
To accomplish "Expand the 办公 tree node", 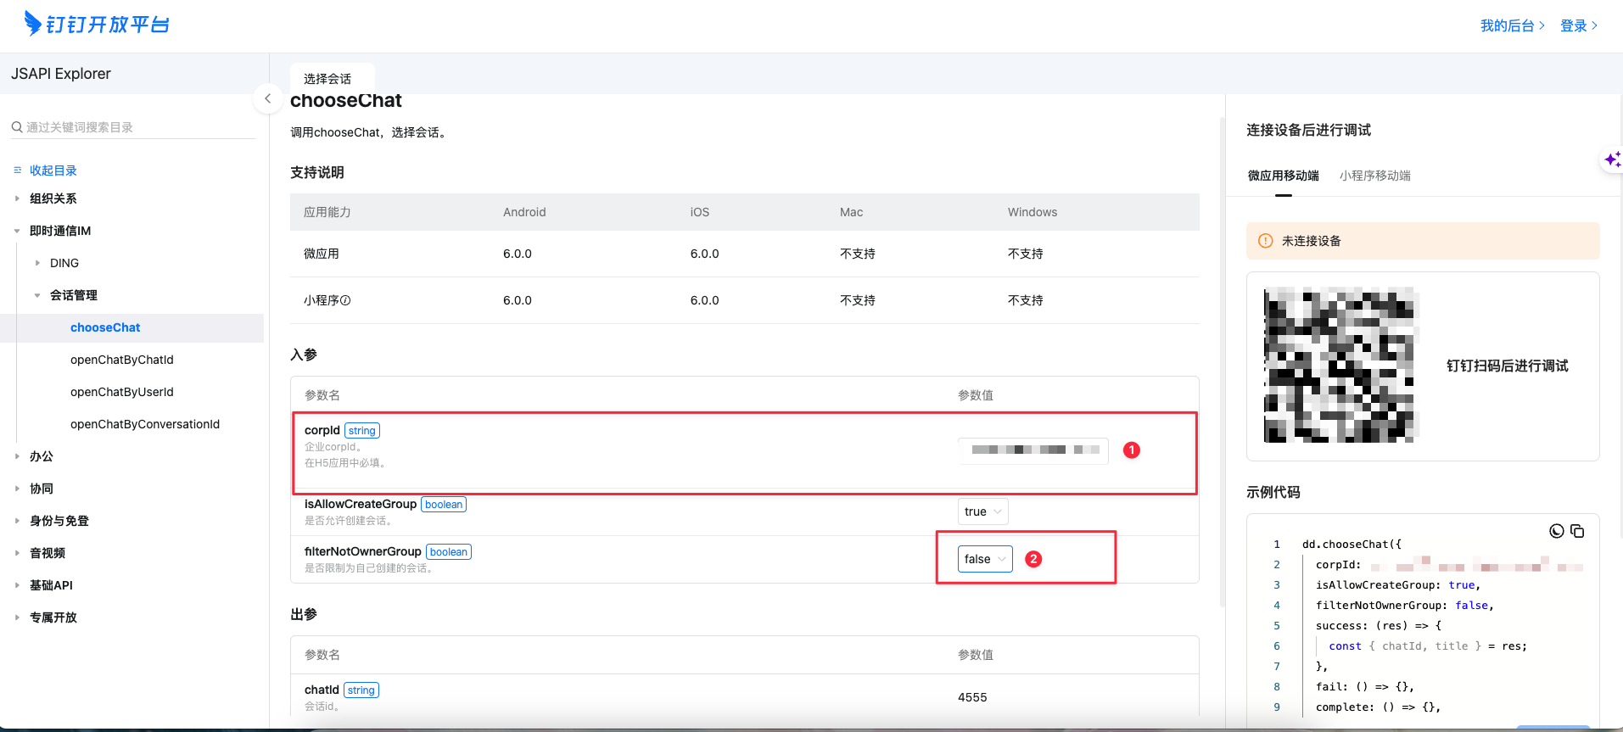I will 17,456.
